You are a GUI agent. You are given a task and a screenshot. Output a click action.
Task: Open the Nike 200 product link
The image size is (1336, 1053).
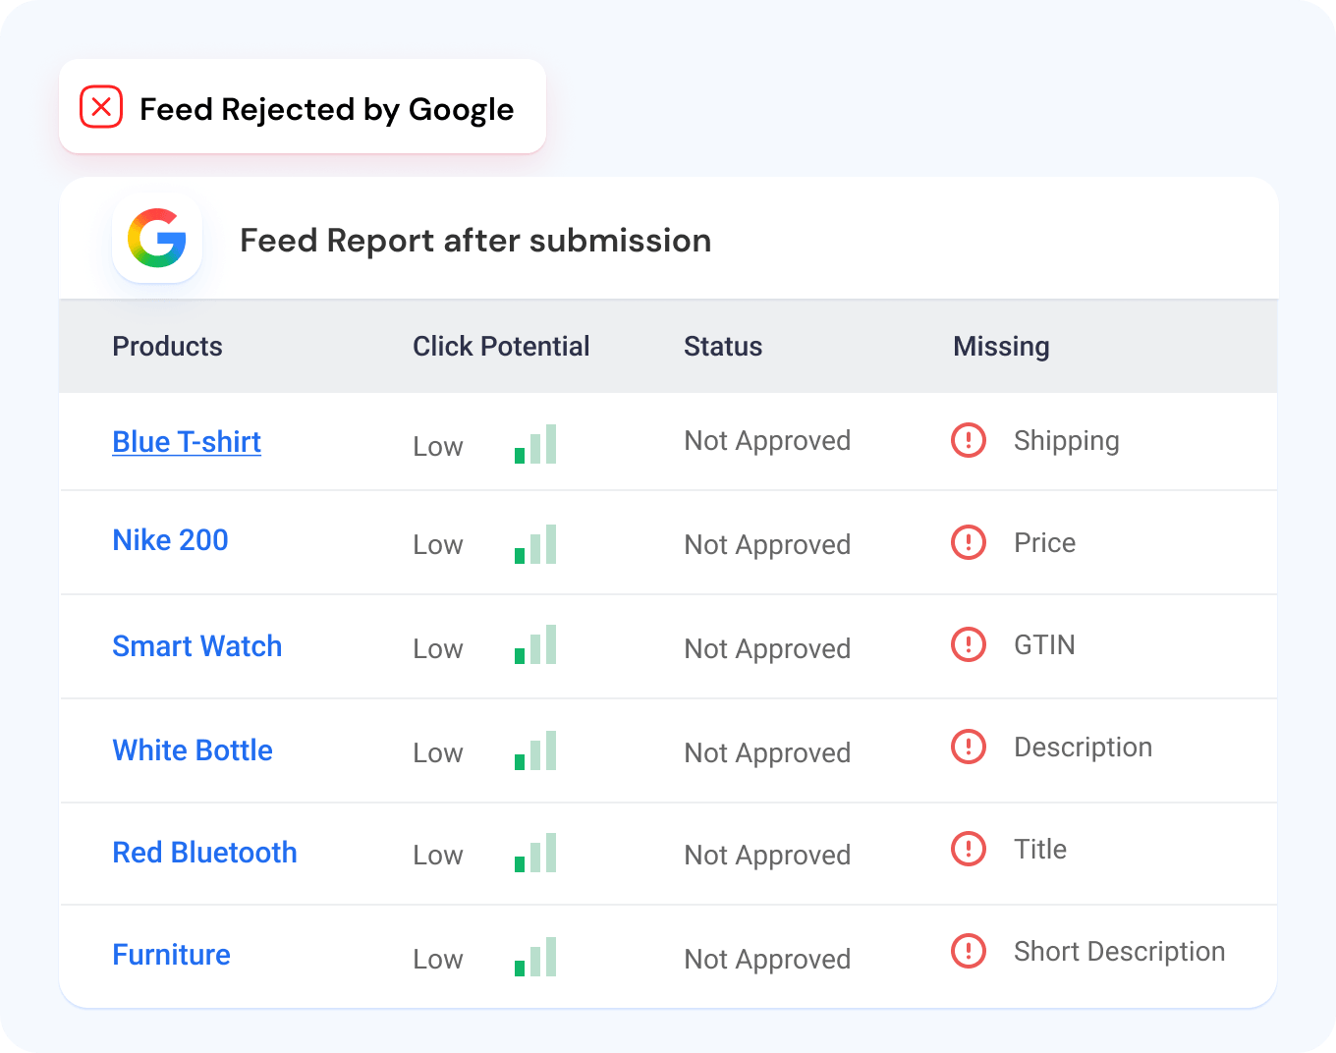(x=171, y=540)
